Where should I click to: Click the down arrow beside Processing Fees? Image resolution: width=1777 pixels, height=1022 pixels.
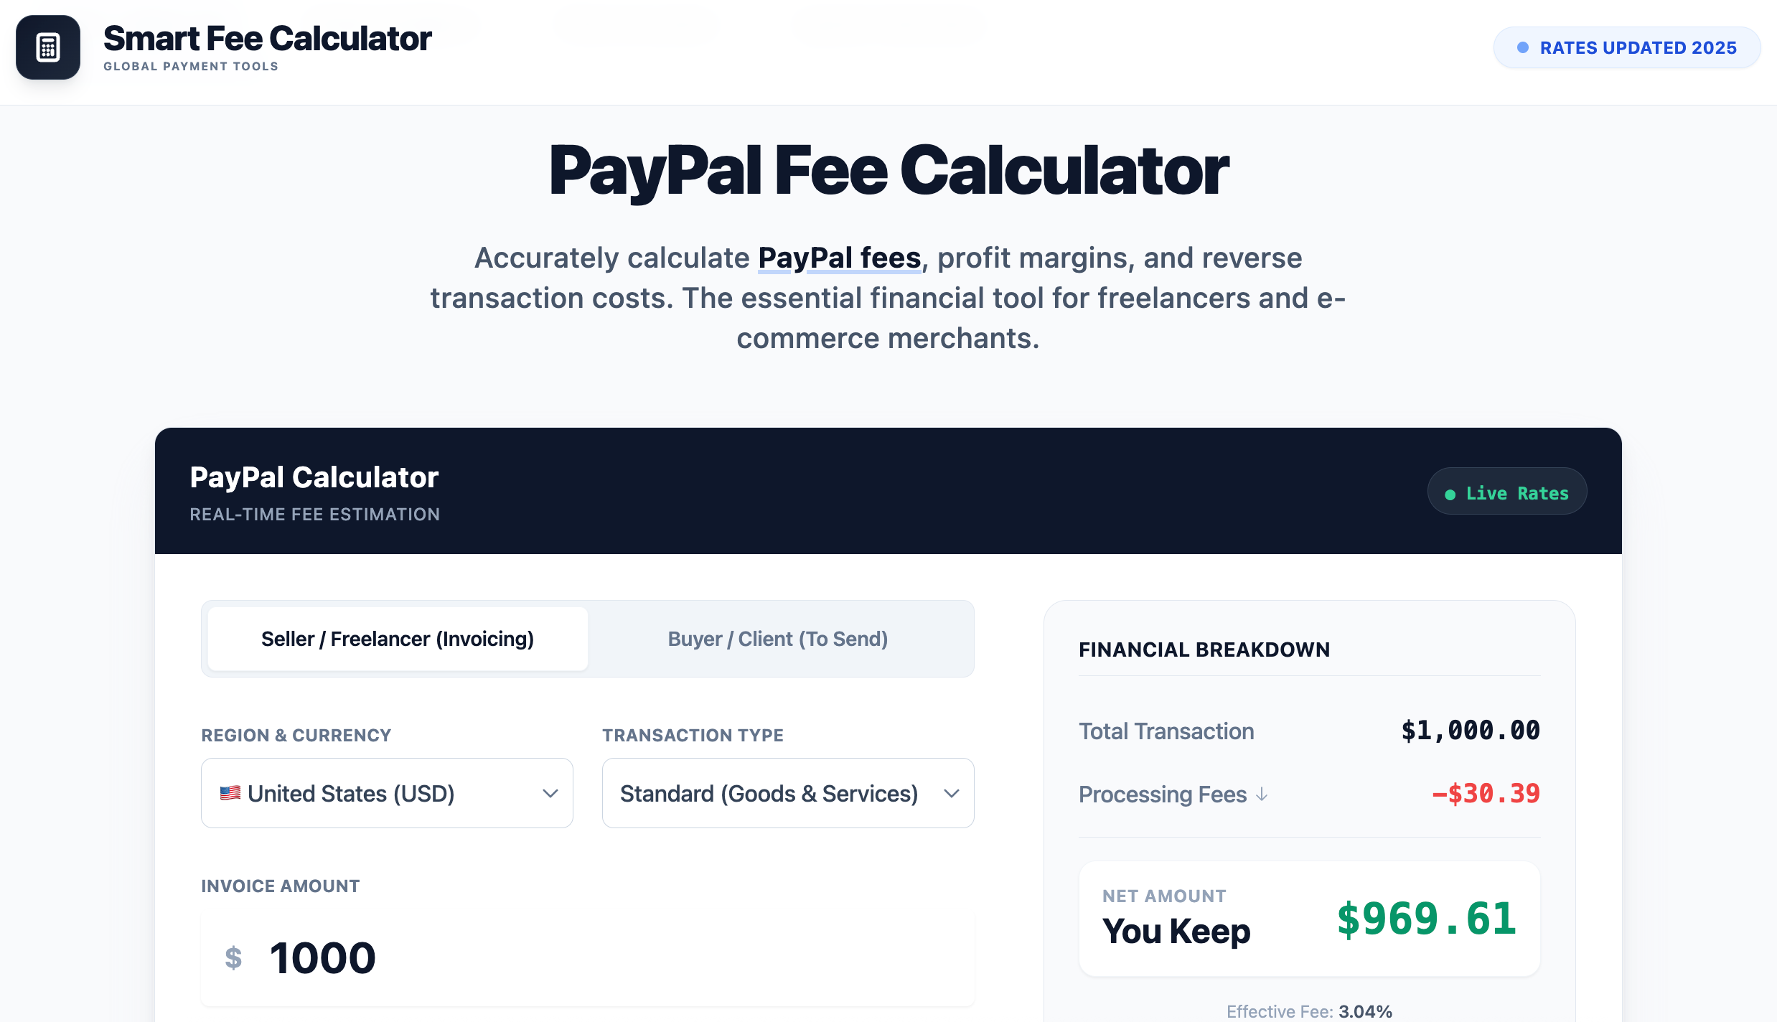tap(1262, 794)
